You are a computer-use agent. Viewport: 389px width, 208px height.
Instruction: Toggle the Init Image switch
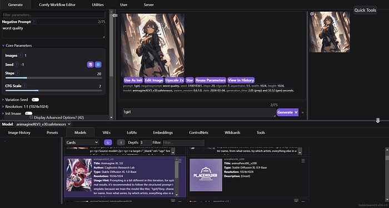[x=28, y=113]
